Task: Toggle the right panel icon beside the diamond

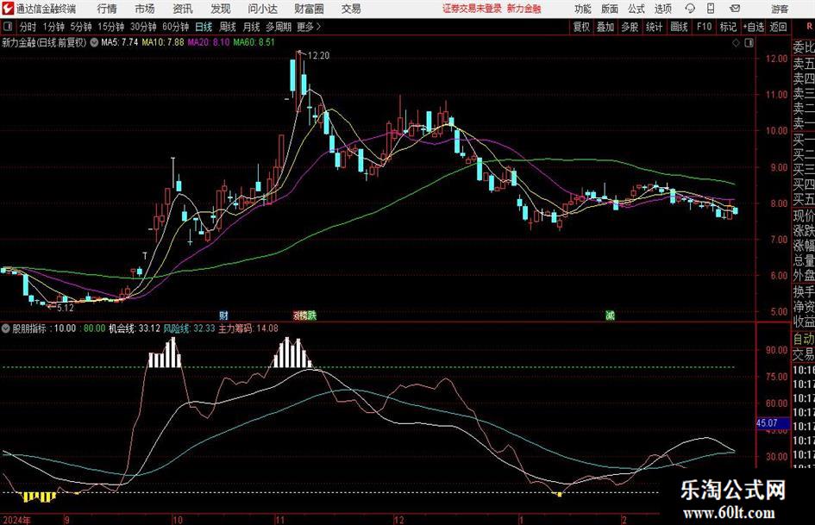Action: pyautogui.click(x=749, y=43)
